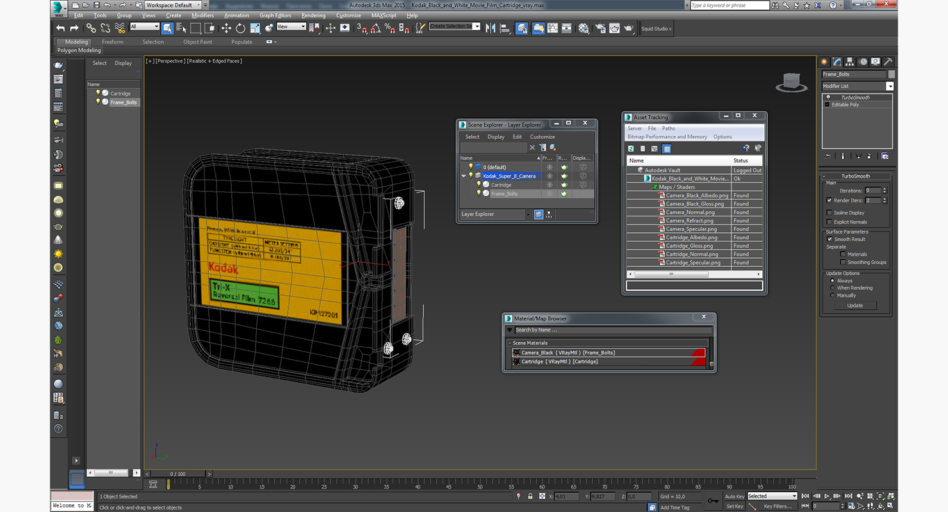948x512 pixels.
Task: Open the reference coordinate View dropdown
Action: pos(291,27)
